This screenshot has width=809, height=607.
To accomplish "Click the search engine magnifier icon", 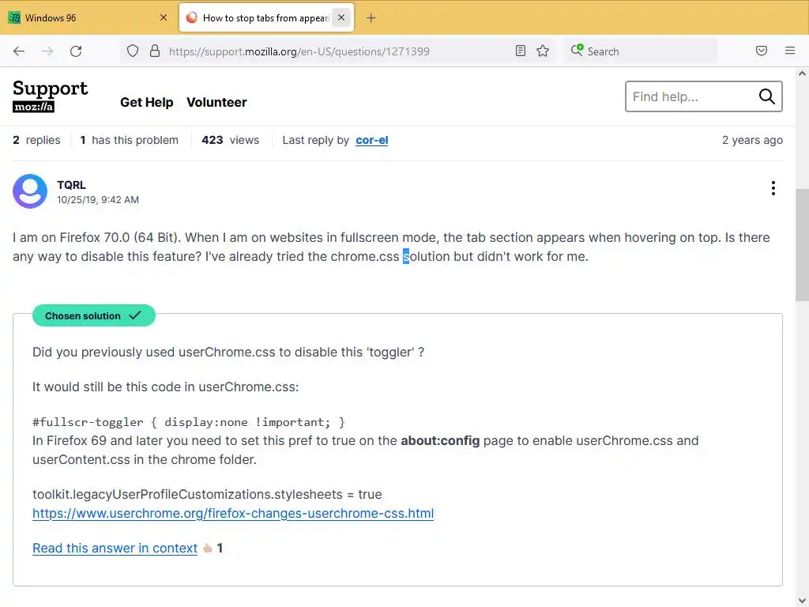I will 577,50.
